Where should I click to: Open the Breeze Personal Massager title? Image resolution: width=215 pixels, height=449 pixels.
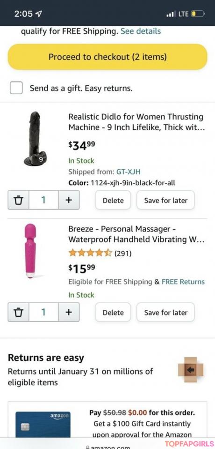tap(136, 234)
